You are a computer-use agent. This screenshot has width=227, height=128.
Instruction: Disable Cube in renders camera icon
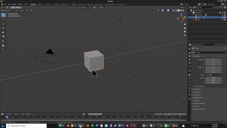pos(225,17)
